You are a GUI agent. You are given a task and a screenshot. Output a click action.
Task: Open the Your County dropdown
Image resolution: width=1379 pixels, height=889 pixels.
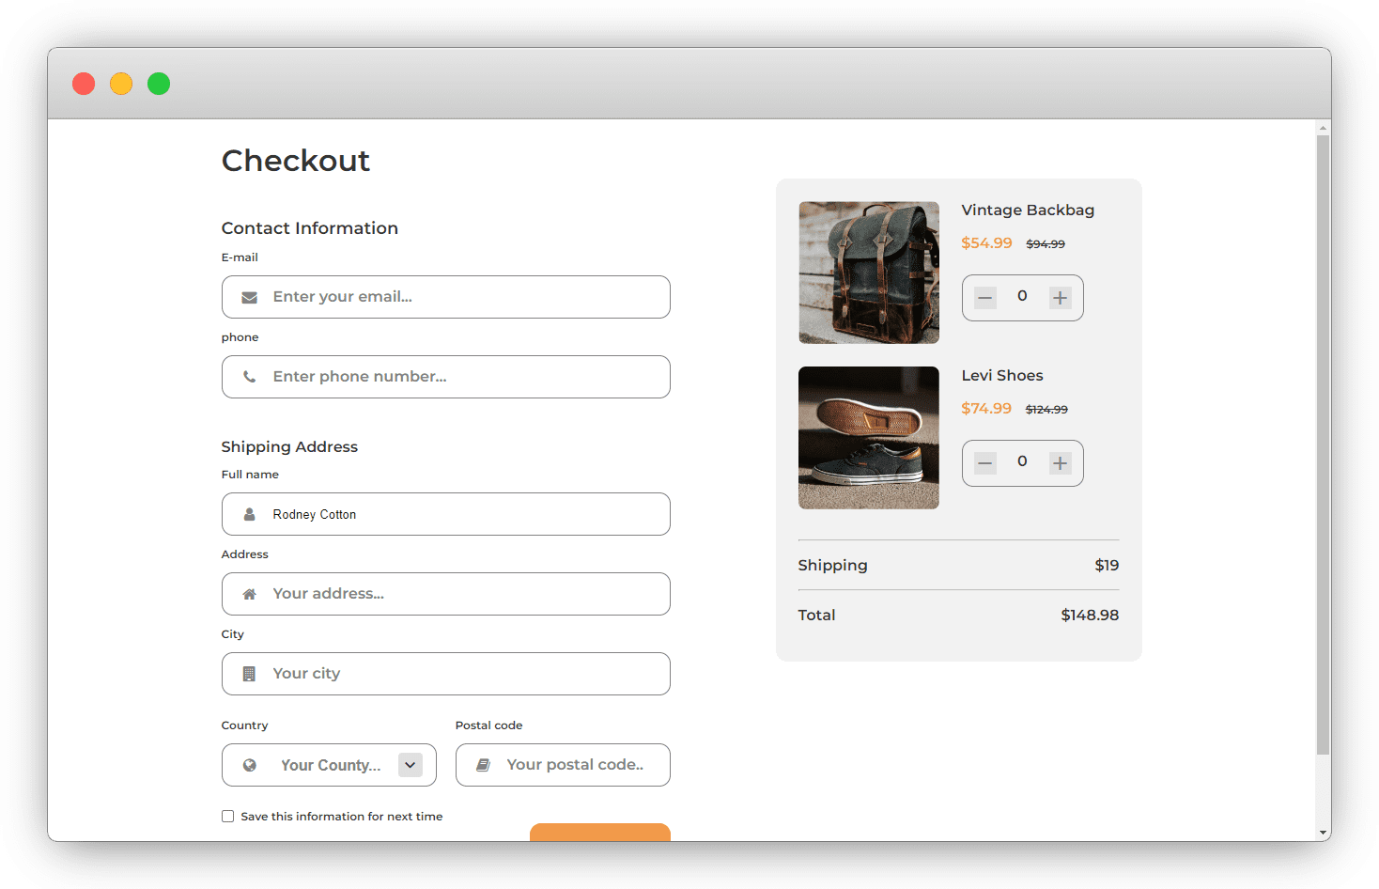[x=329, y=765]
